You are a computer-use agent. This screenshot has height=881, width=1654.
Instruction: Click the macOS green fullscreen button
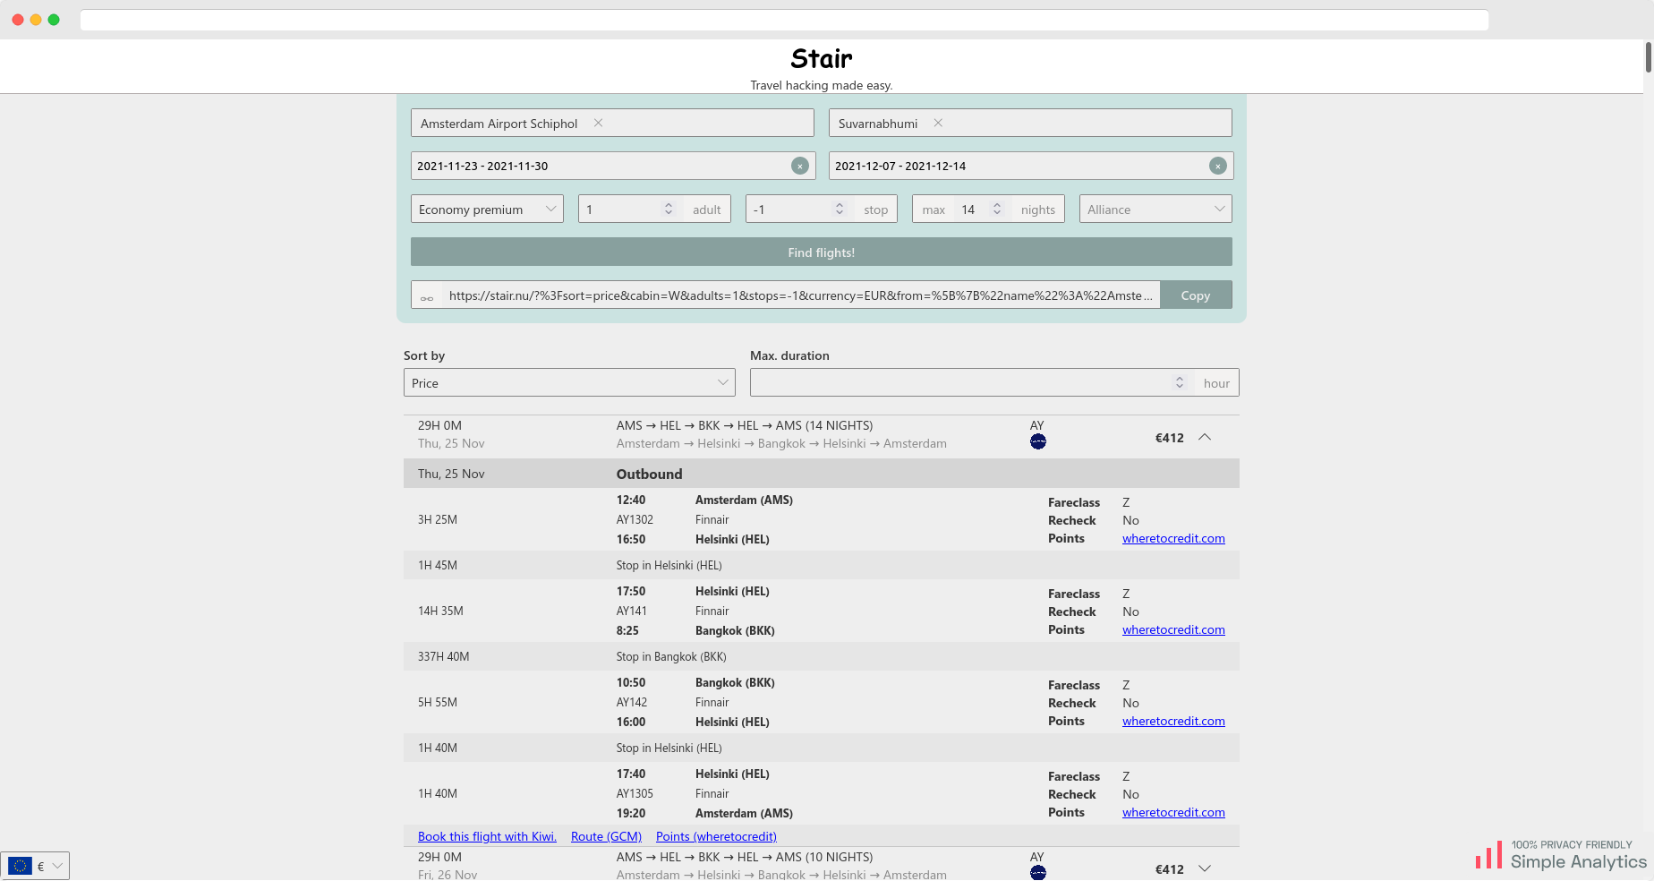point(54,20)
